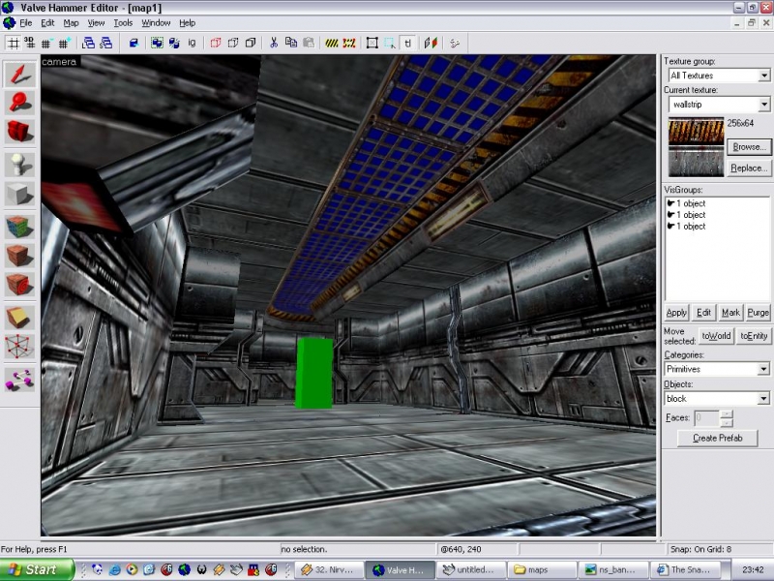This screenshot has width=774, height=581.
Task: Select the Camera tool
Action: click(18, 131)
